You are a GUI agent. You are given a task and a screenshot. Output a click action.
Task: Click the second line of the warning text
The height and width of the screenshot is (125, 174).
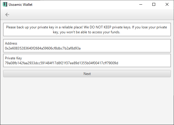[x=86, y=32]
